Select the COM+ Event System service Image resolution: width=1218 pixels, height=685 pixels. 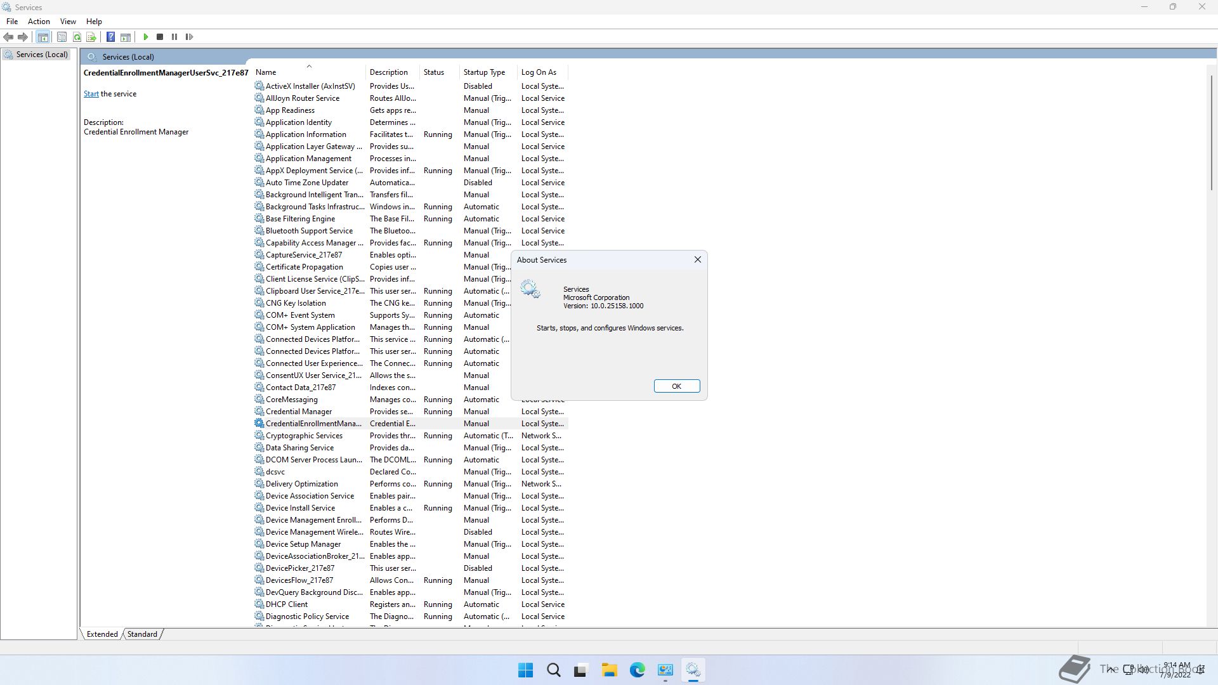coord(383,315)
